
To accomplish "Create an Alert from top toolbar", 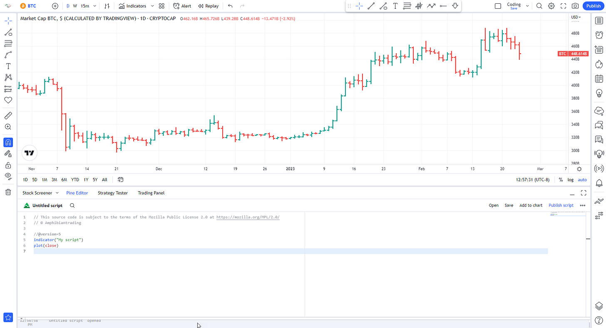I will click(182, 6).
